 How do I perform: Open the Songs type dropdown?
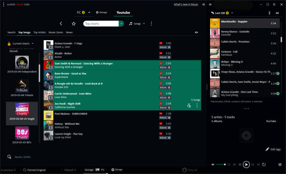point(144,23)
